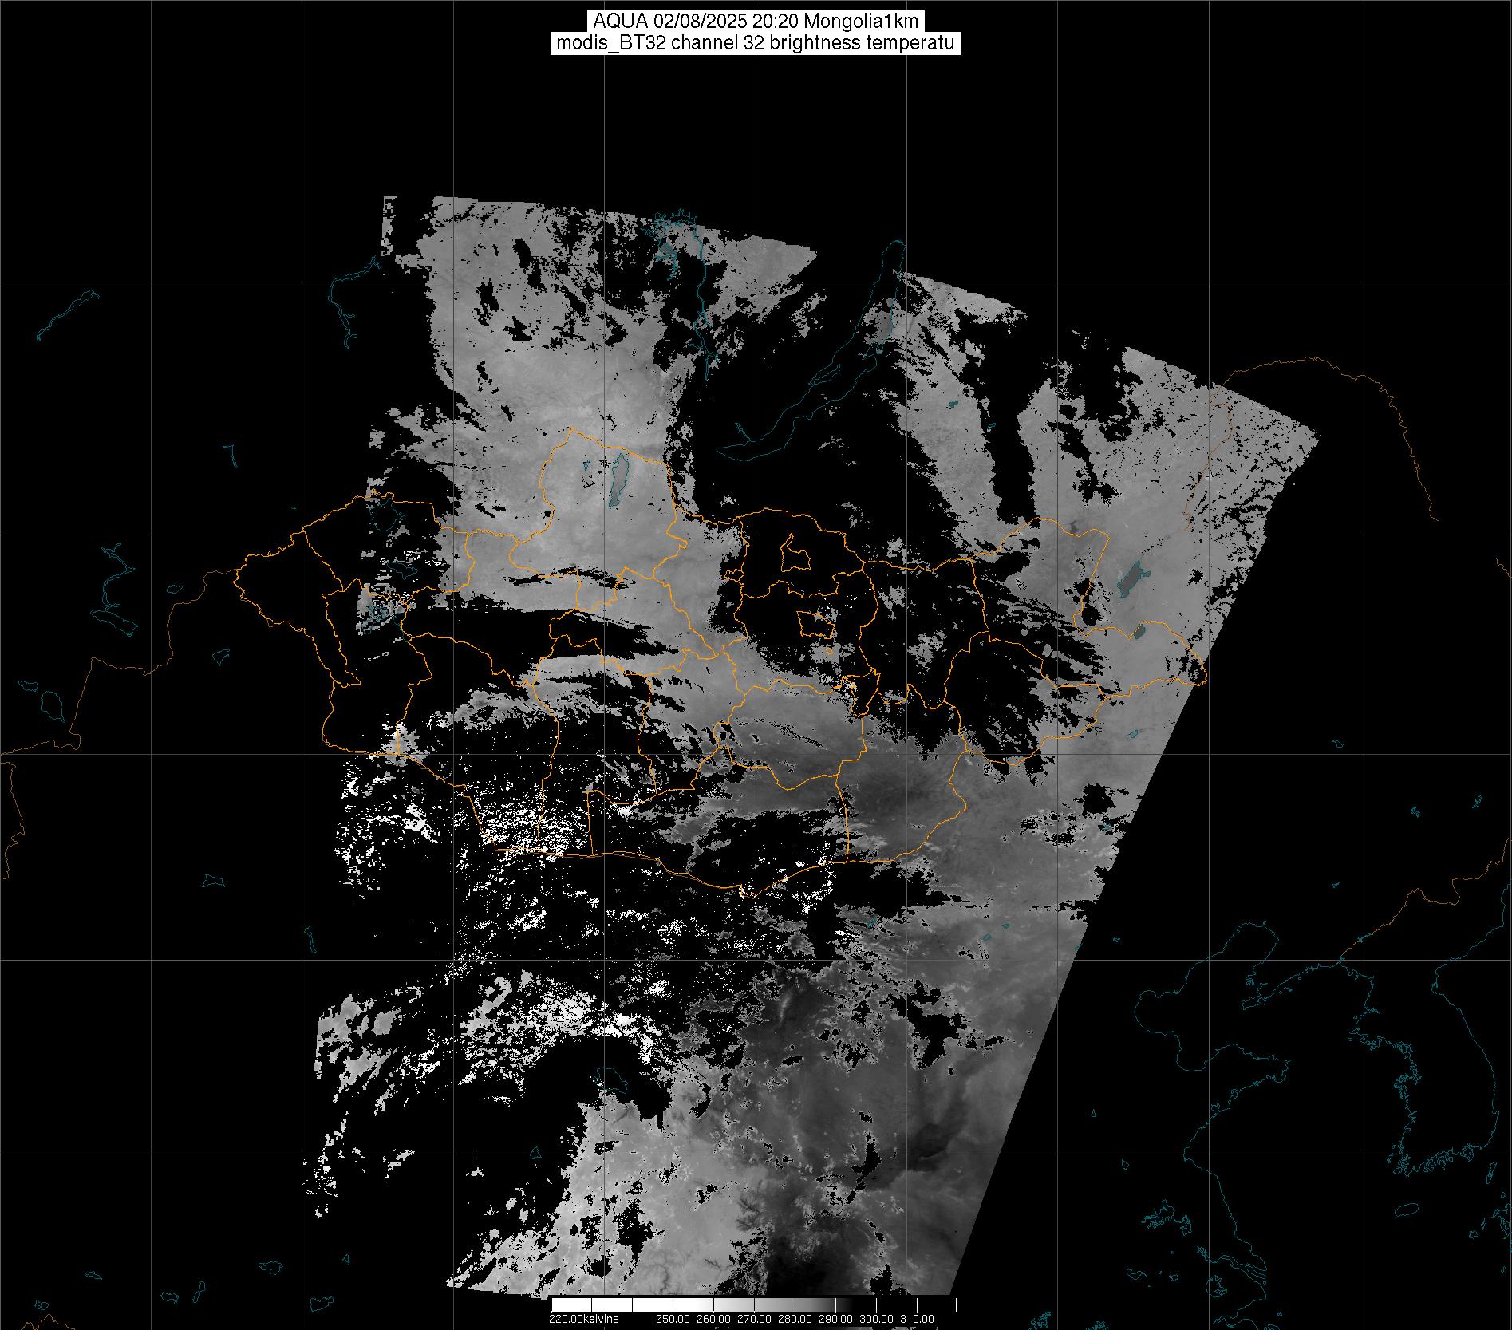Click the elongated dark Lake Khövsgöl in northern Mongolia
This screenshot has height=1330, width=1512.
click(617, 480)
